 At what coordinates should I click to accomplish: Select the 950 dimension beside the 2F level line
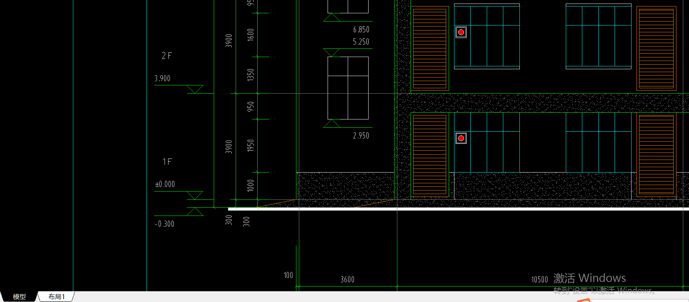pyautogui.click(x=251, y=106)
